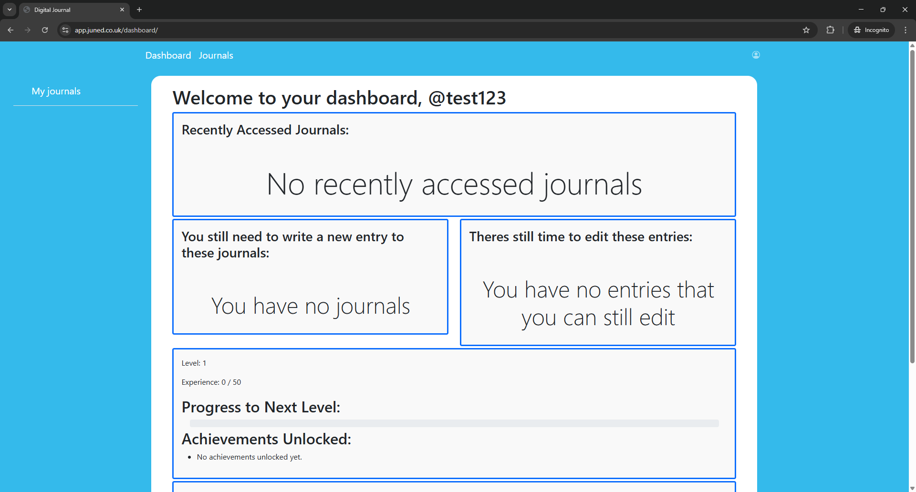Open the Chrome three-dot menu
The image size is (916, 492).
[906, 30]
